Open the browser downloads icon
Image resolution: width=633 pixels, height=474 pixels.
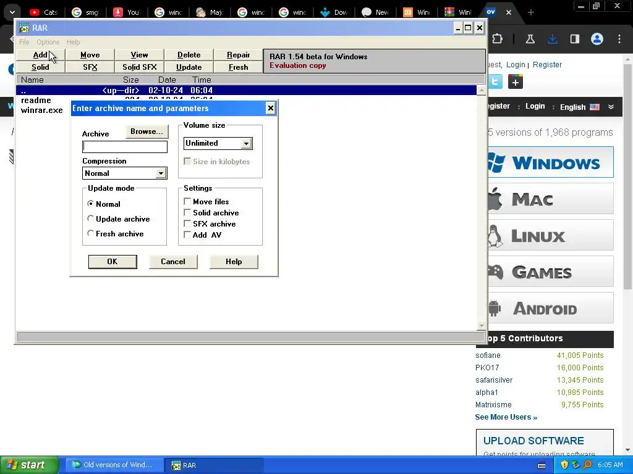553,39
